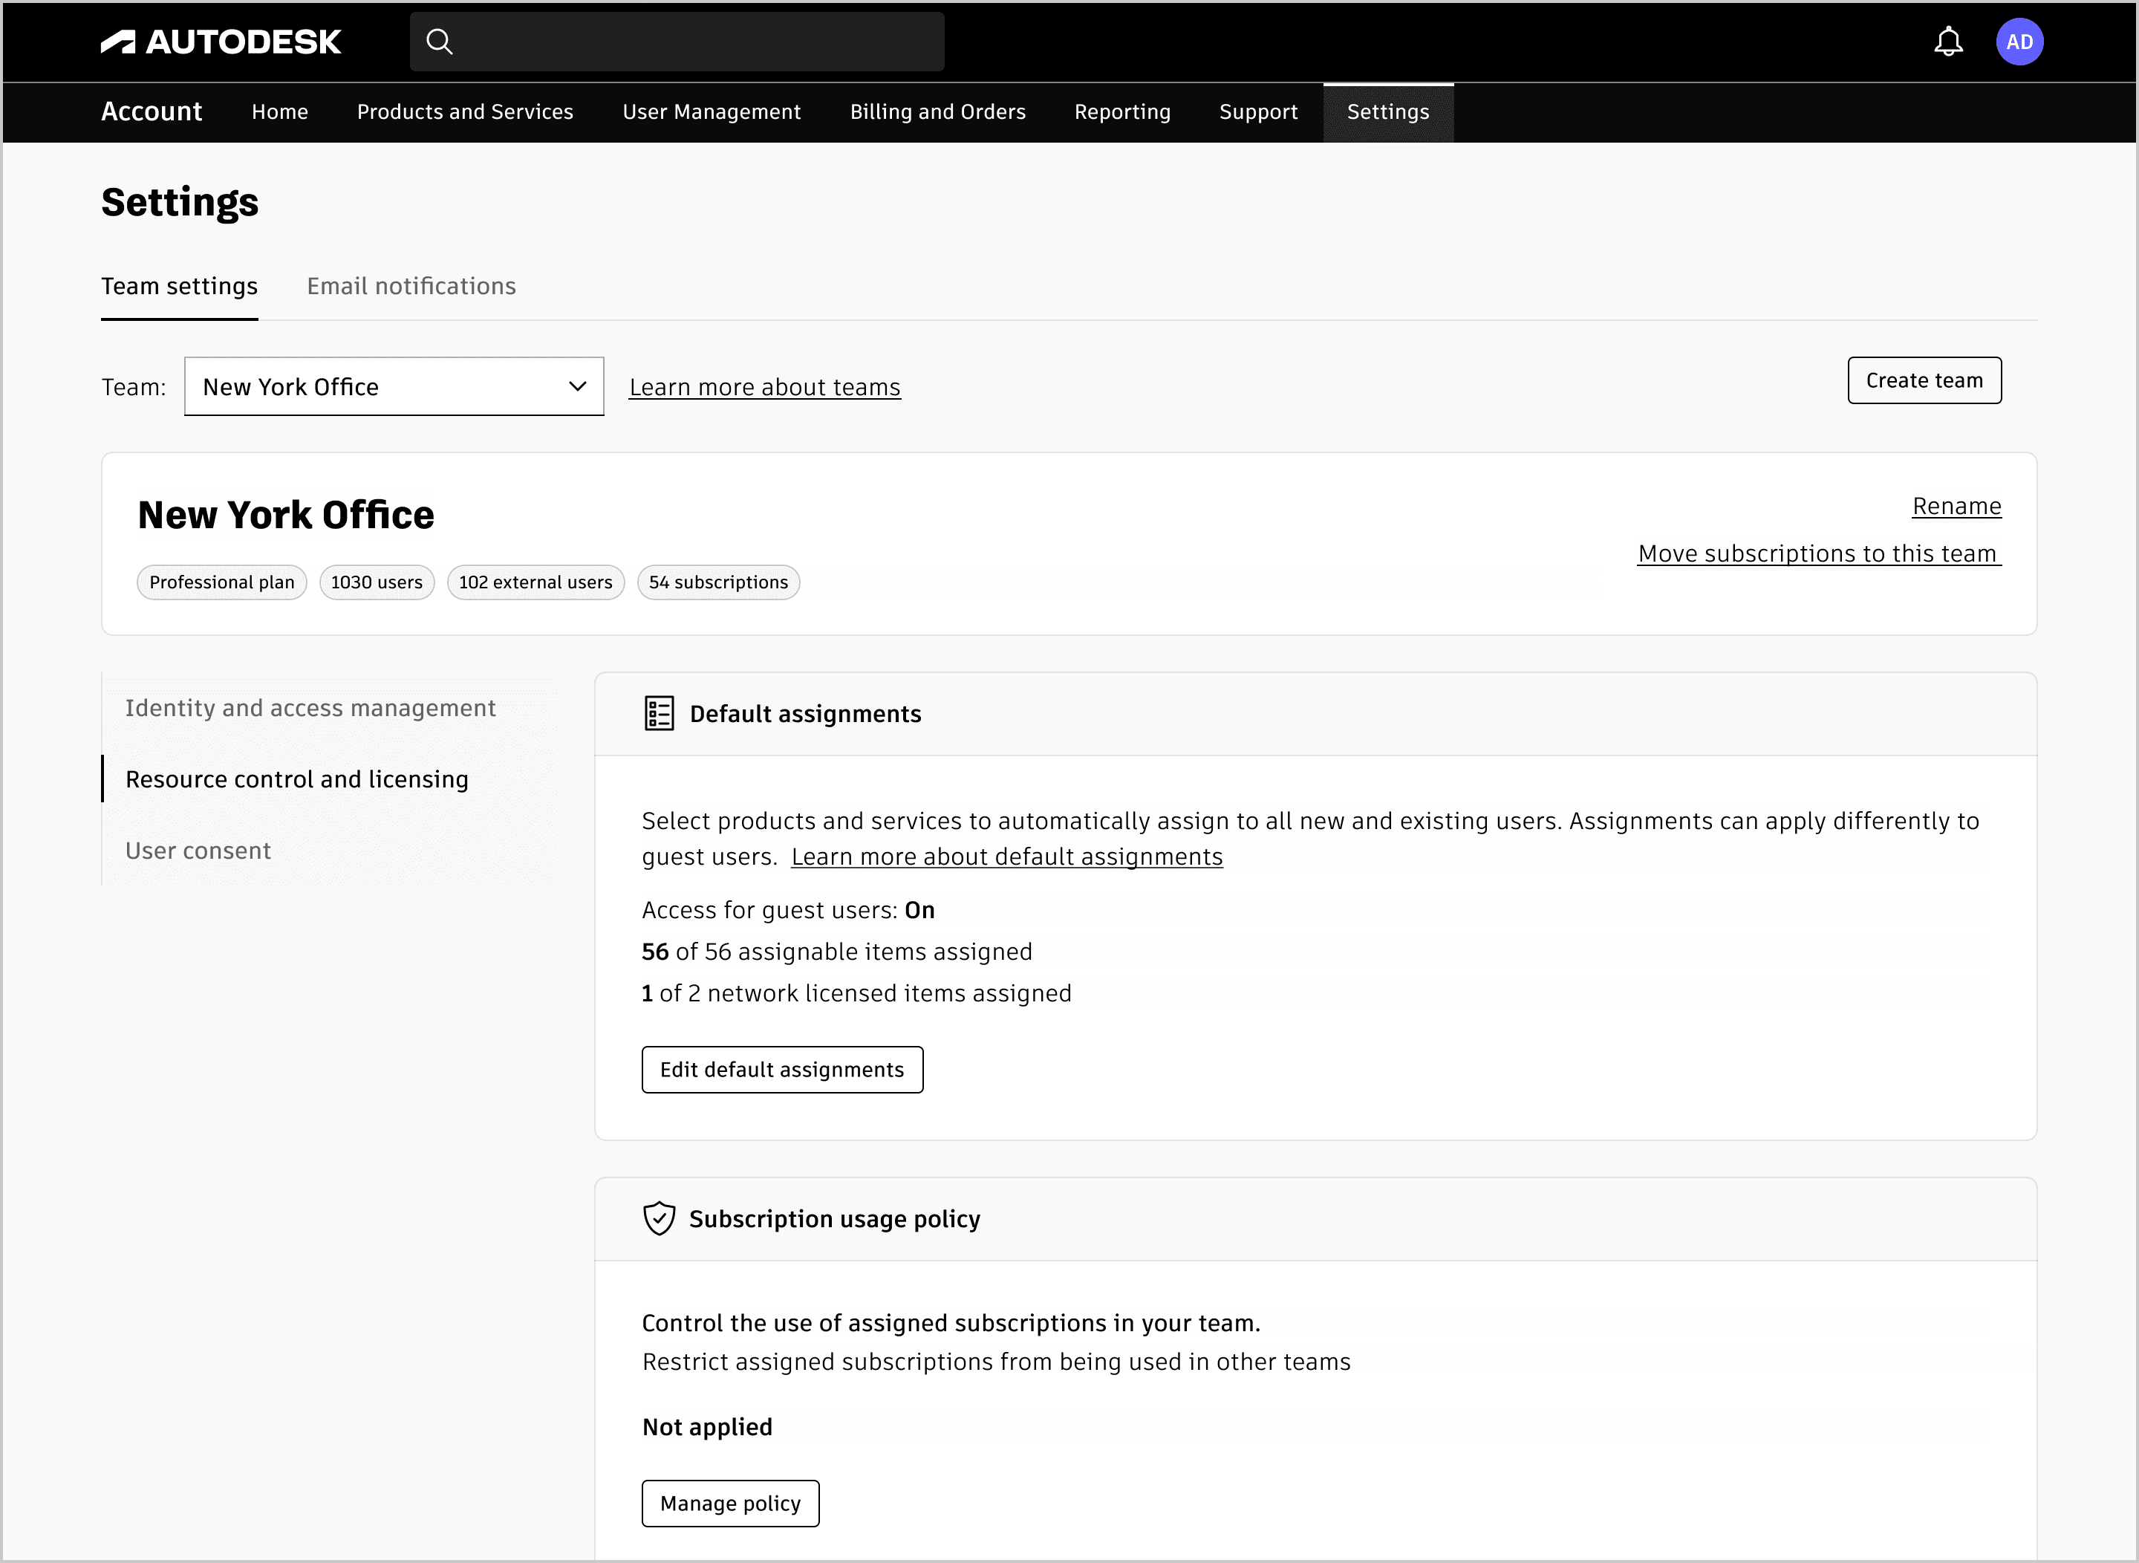This screenshot has height=1563, width=2139.
Task: Open Learn more about default assignments
Action: [x=1006, y=857]
